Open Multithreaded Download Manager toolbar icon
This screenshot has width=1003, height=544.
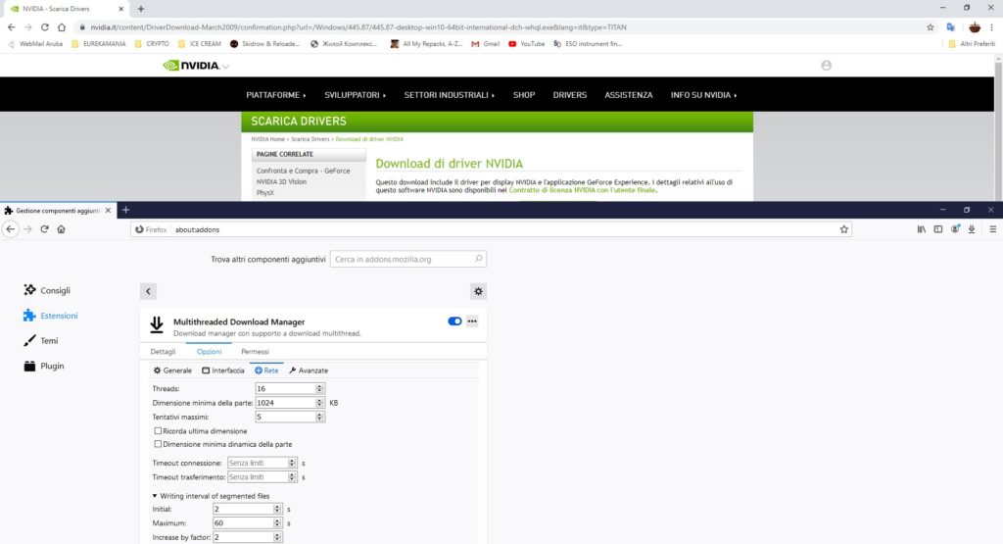972,229
